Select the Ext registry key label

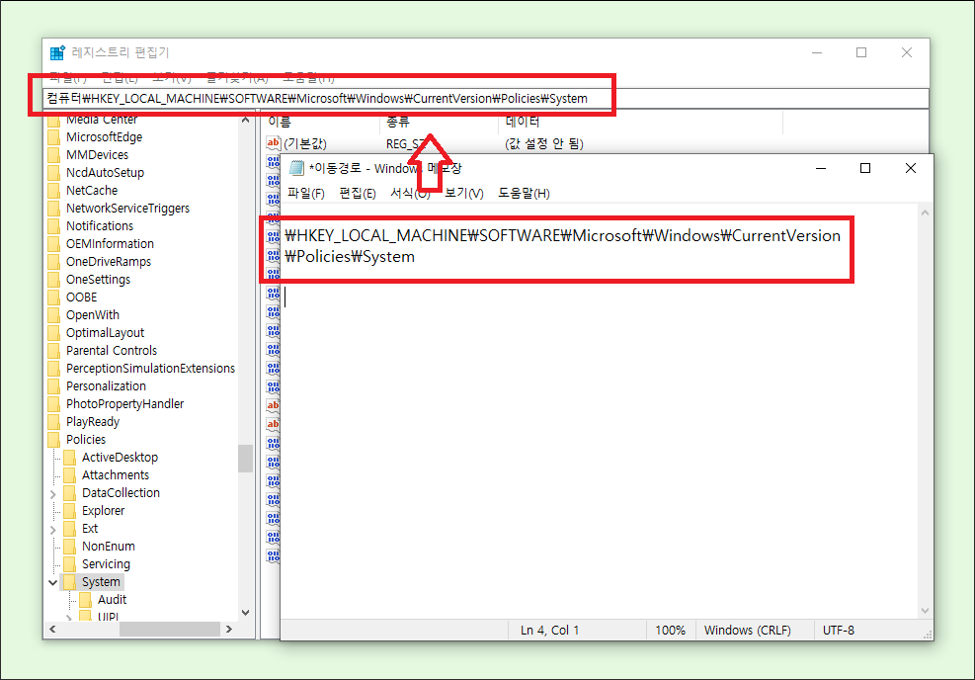[90, 529]
